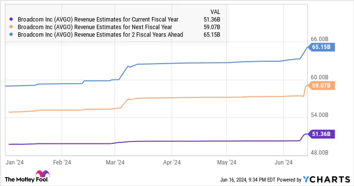
Task: Click the blue 2 Fiscal Years Ahead legend dot
Action: 11,35
